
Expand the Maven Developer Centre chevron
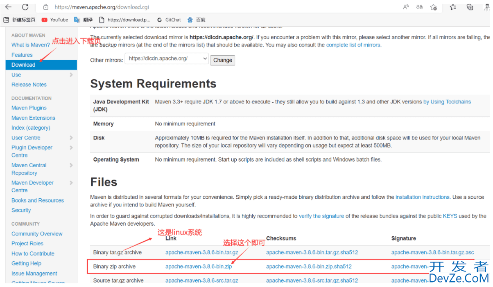click(71, 183)
